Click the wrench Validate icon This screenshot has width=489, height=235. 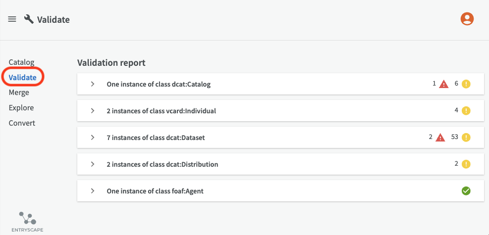pos(29,19)
